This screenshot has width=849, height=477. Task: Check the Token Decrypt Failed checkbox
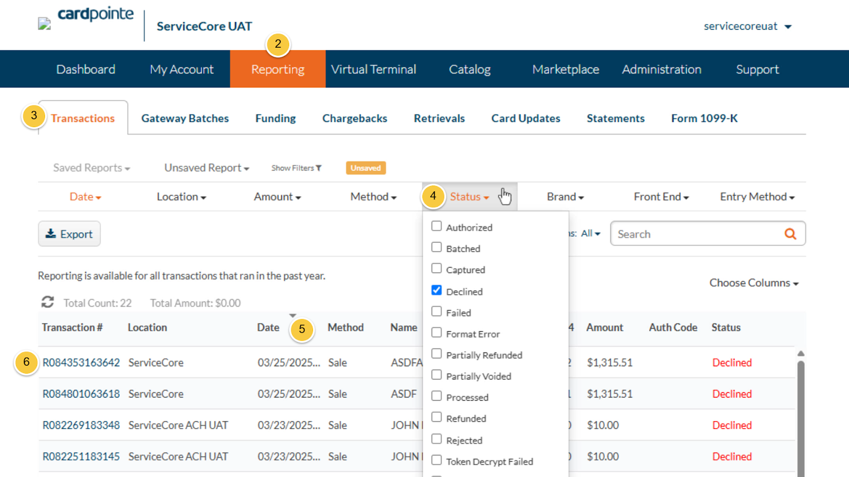436,461
